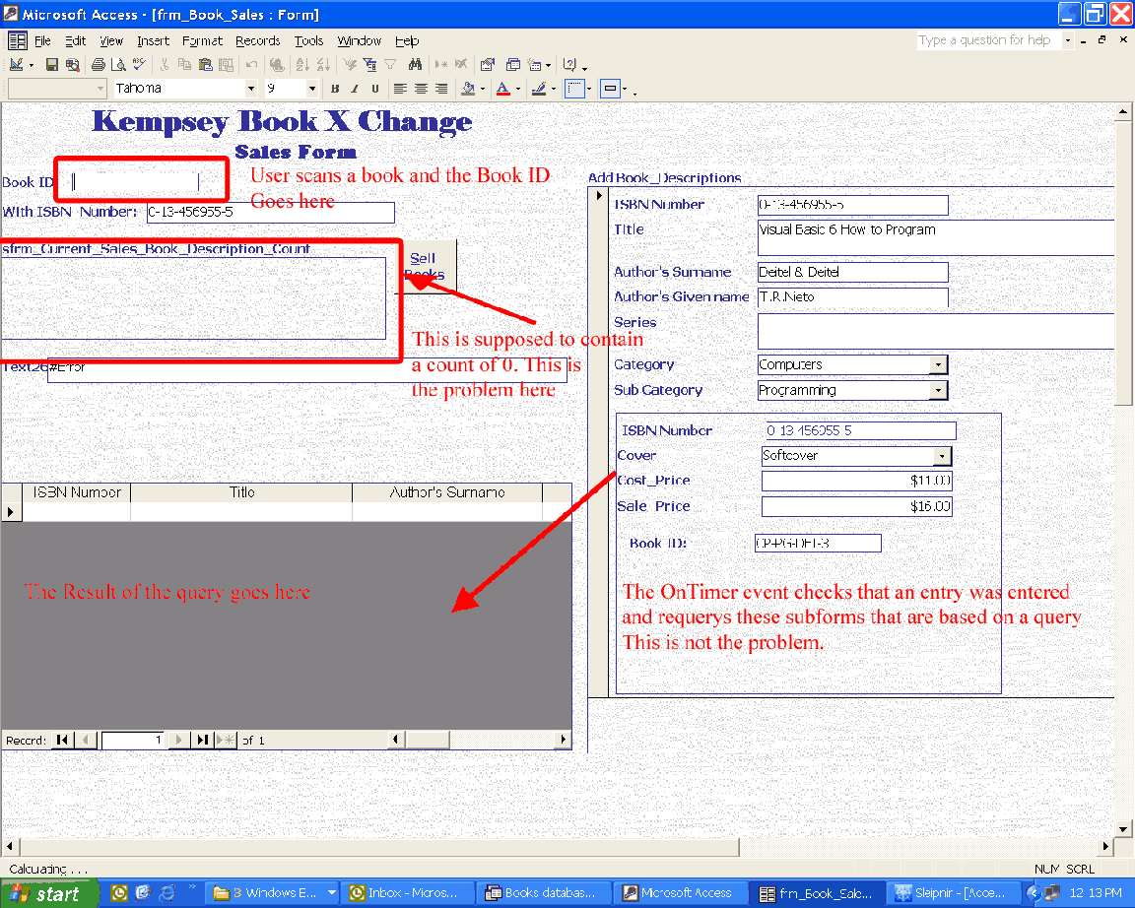Click the Fill/Back Color paint bucket
The height and width of the screenshot is (908, 1135).
468,89
